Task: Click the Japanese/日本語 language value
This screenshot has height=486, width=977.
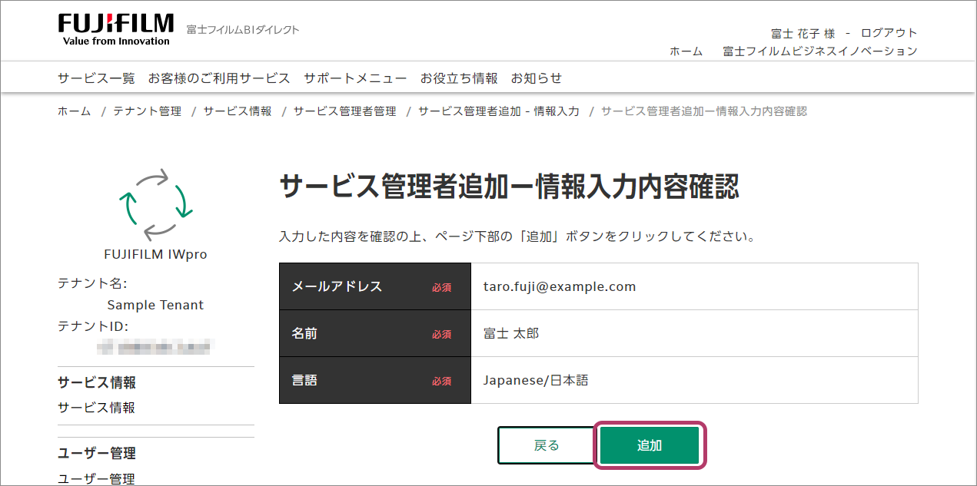Action: [536, 380]
